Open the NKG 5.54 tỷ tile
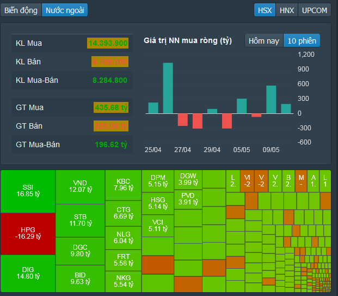338x296 pixels. [x=124, y=282]
